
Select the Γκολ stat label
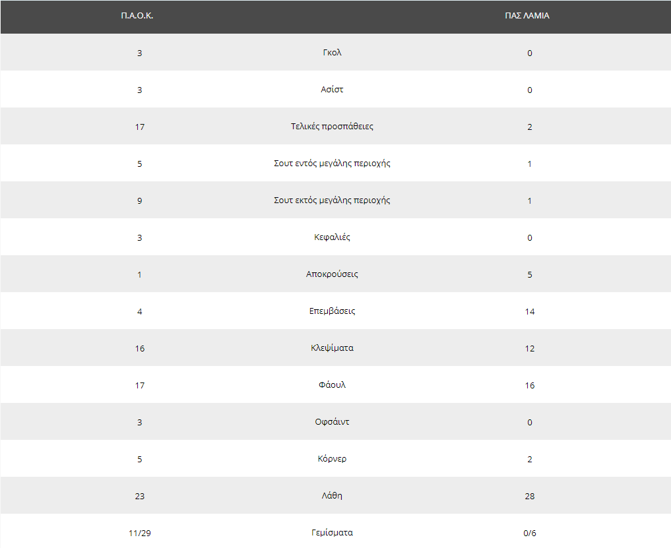(332, 53)
